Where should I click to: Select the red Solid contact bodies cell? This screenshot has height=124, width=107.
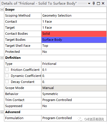(x=74, y=34)
